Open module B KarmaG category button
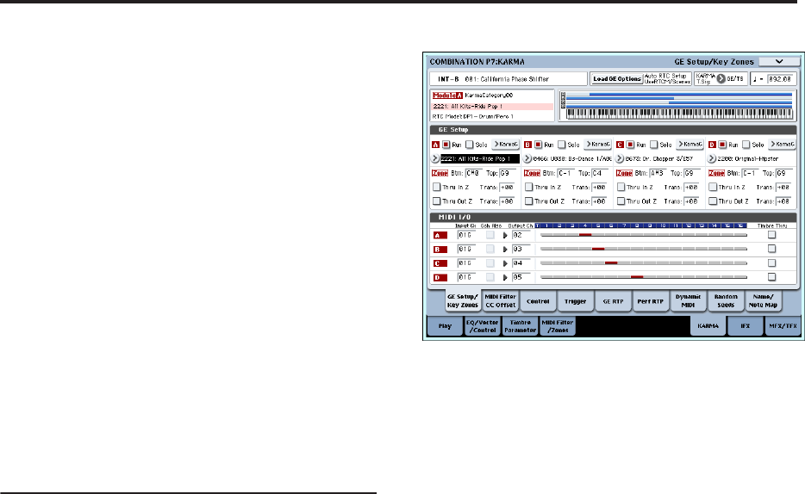This screenshot has width=805, height=494. (x=597, y=145)
